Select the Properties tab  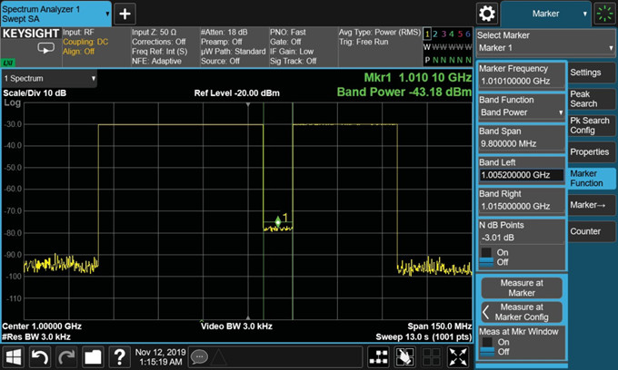tap(591, 151)
